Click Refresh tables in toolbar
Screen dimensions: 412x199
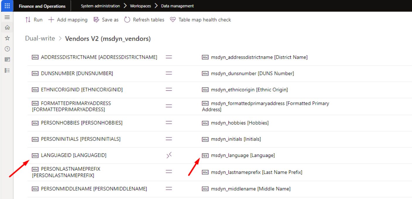(144, 20)
